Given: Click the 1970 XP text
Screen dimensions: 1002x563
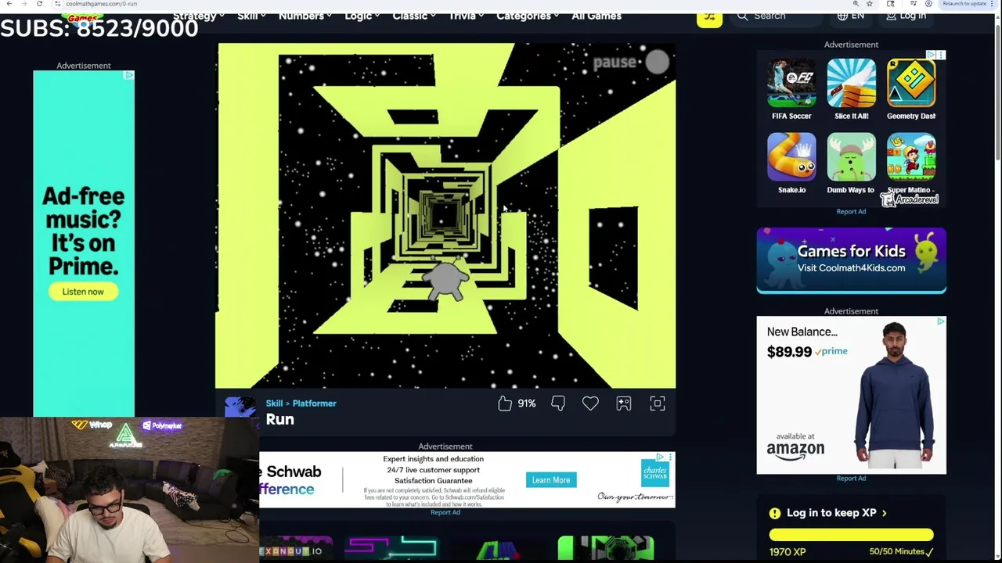Looking at the screenshot, I should (x=787, y=552).
